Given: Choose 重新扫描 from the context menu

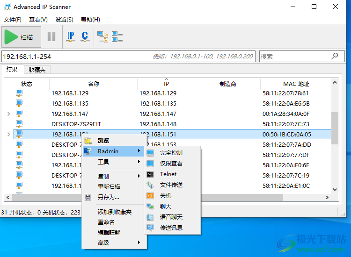Looking at the screenshot, I should pos(113,186).
